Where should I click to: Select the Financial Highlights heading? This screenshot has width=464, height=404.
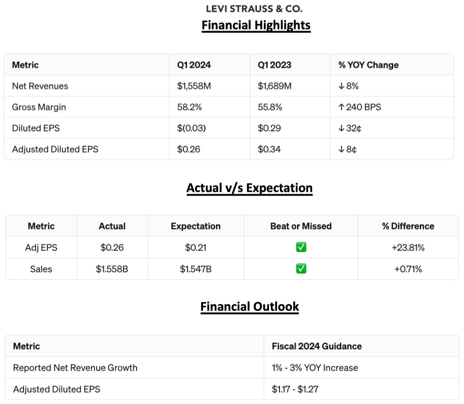tap(256, 25)
